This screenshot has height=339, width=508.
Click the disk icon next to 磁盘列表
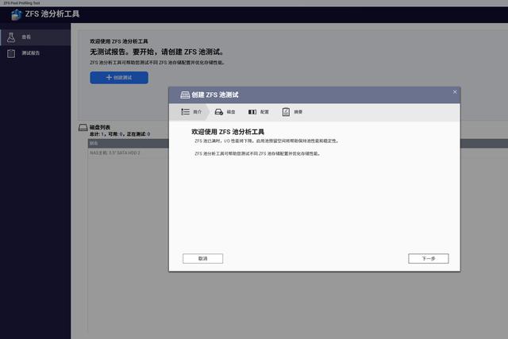pyautogui.click(x=83, y=127)
